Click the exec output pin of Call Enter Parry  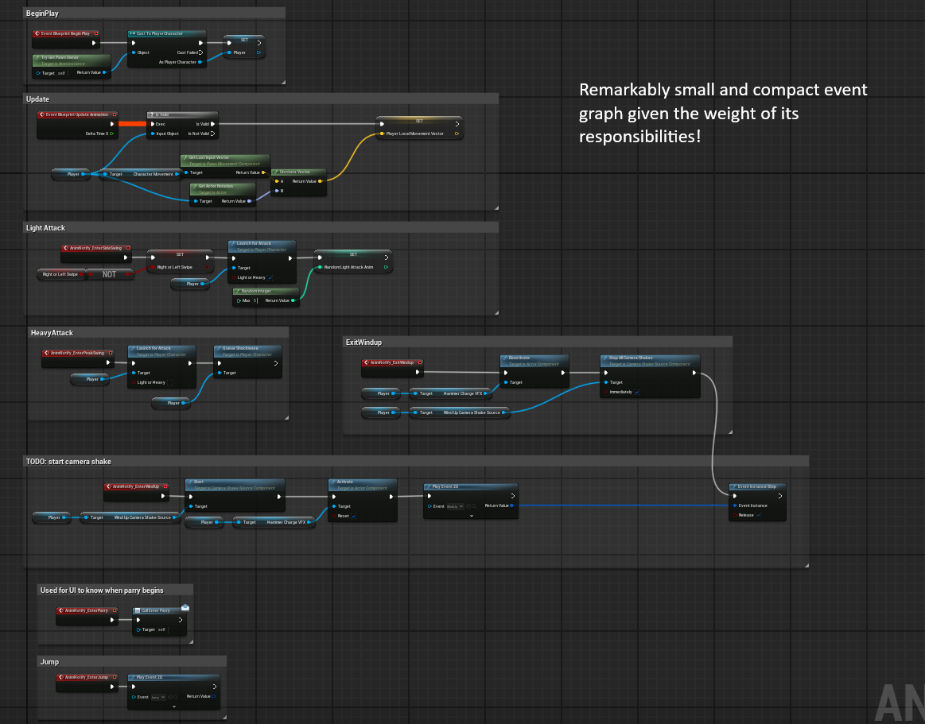pyautogui.click(x=180, y=620)
